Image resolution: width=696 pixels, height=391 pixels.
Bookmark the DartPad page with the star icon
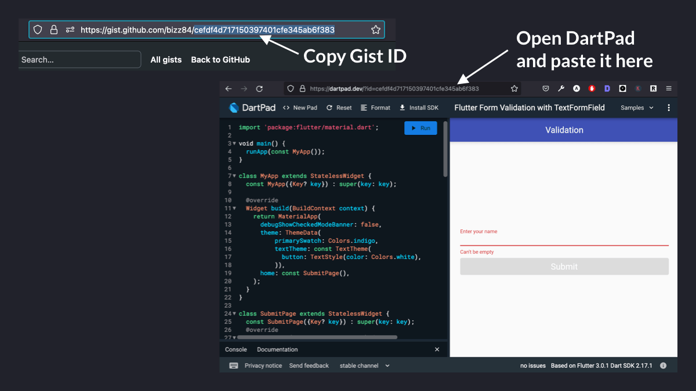514,89
